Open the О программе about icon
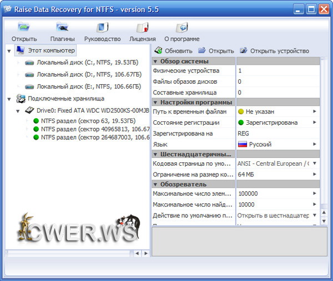 [181, 28]
